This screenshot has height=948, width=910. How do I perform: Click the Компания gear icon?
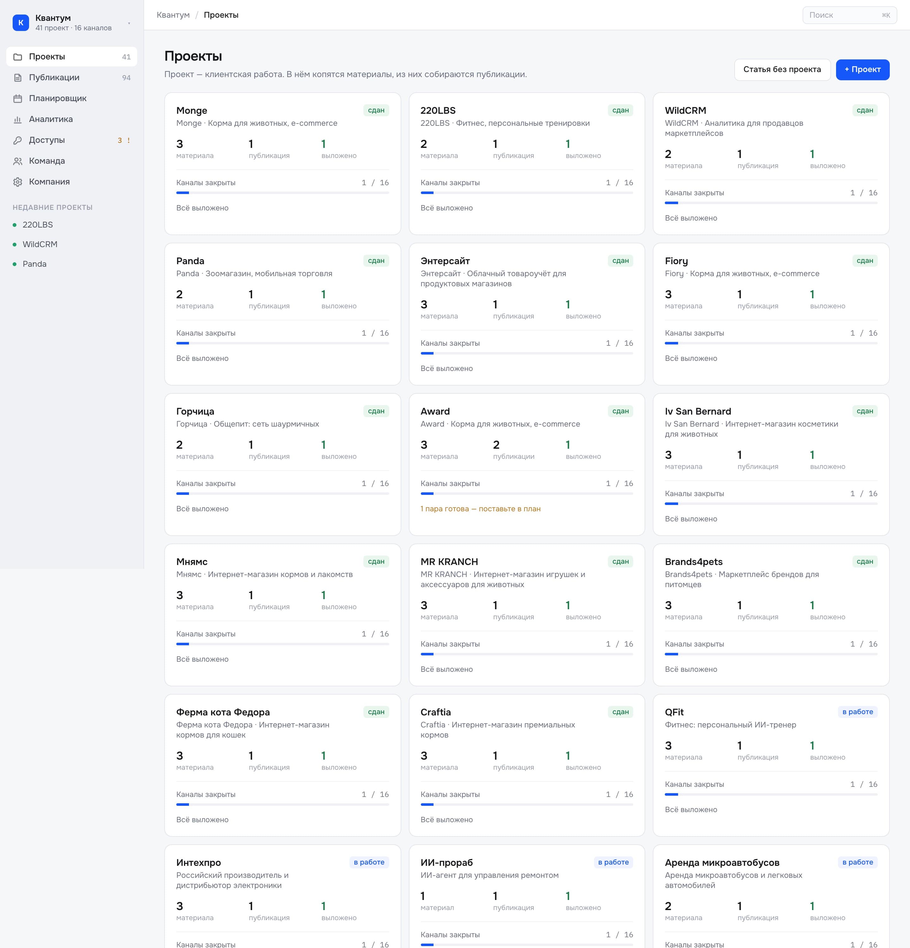click(x=18, y=182)
